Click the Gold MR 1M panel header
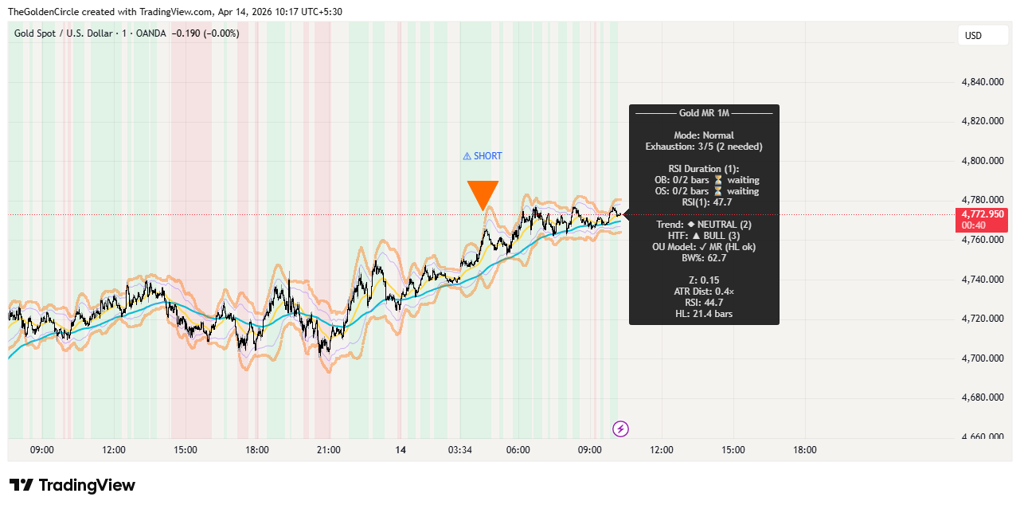The width and height of the screenshot is (1020, 509). [704, 113]
